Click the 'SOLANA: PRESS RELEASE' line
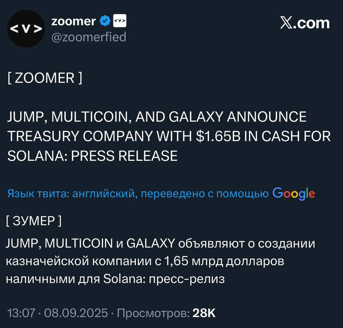This screenshot has height=328, width=343. [x=92, y=156]
